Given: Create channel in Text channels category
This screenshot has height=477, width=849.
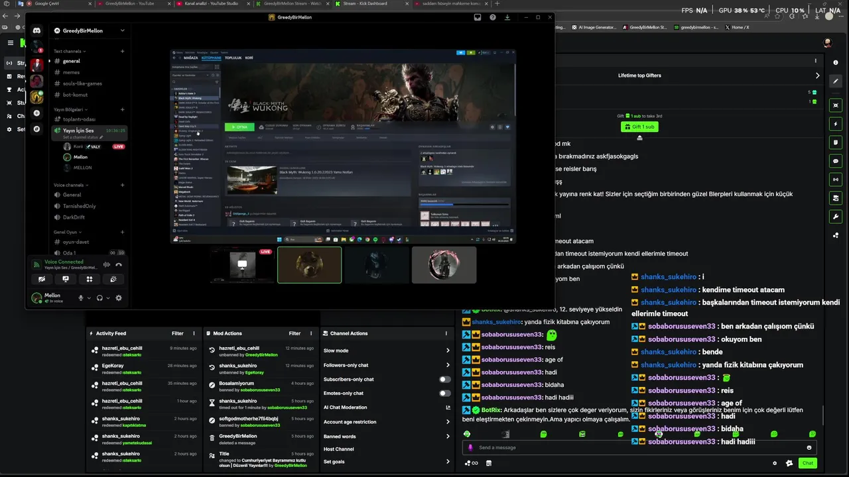Looking at the screenshot, I should pos(122,51).
